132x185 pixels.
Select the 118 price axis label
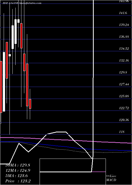click(122, 132)
